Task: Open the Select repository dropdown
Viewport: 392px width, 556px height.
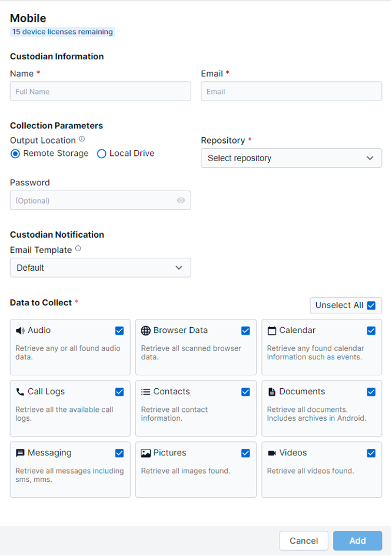Action: point(291,158)
